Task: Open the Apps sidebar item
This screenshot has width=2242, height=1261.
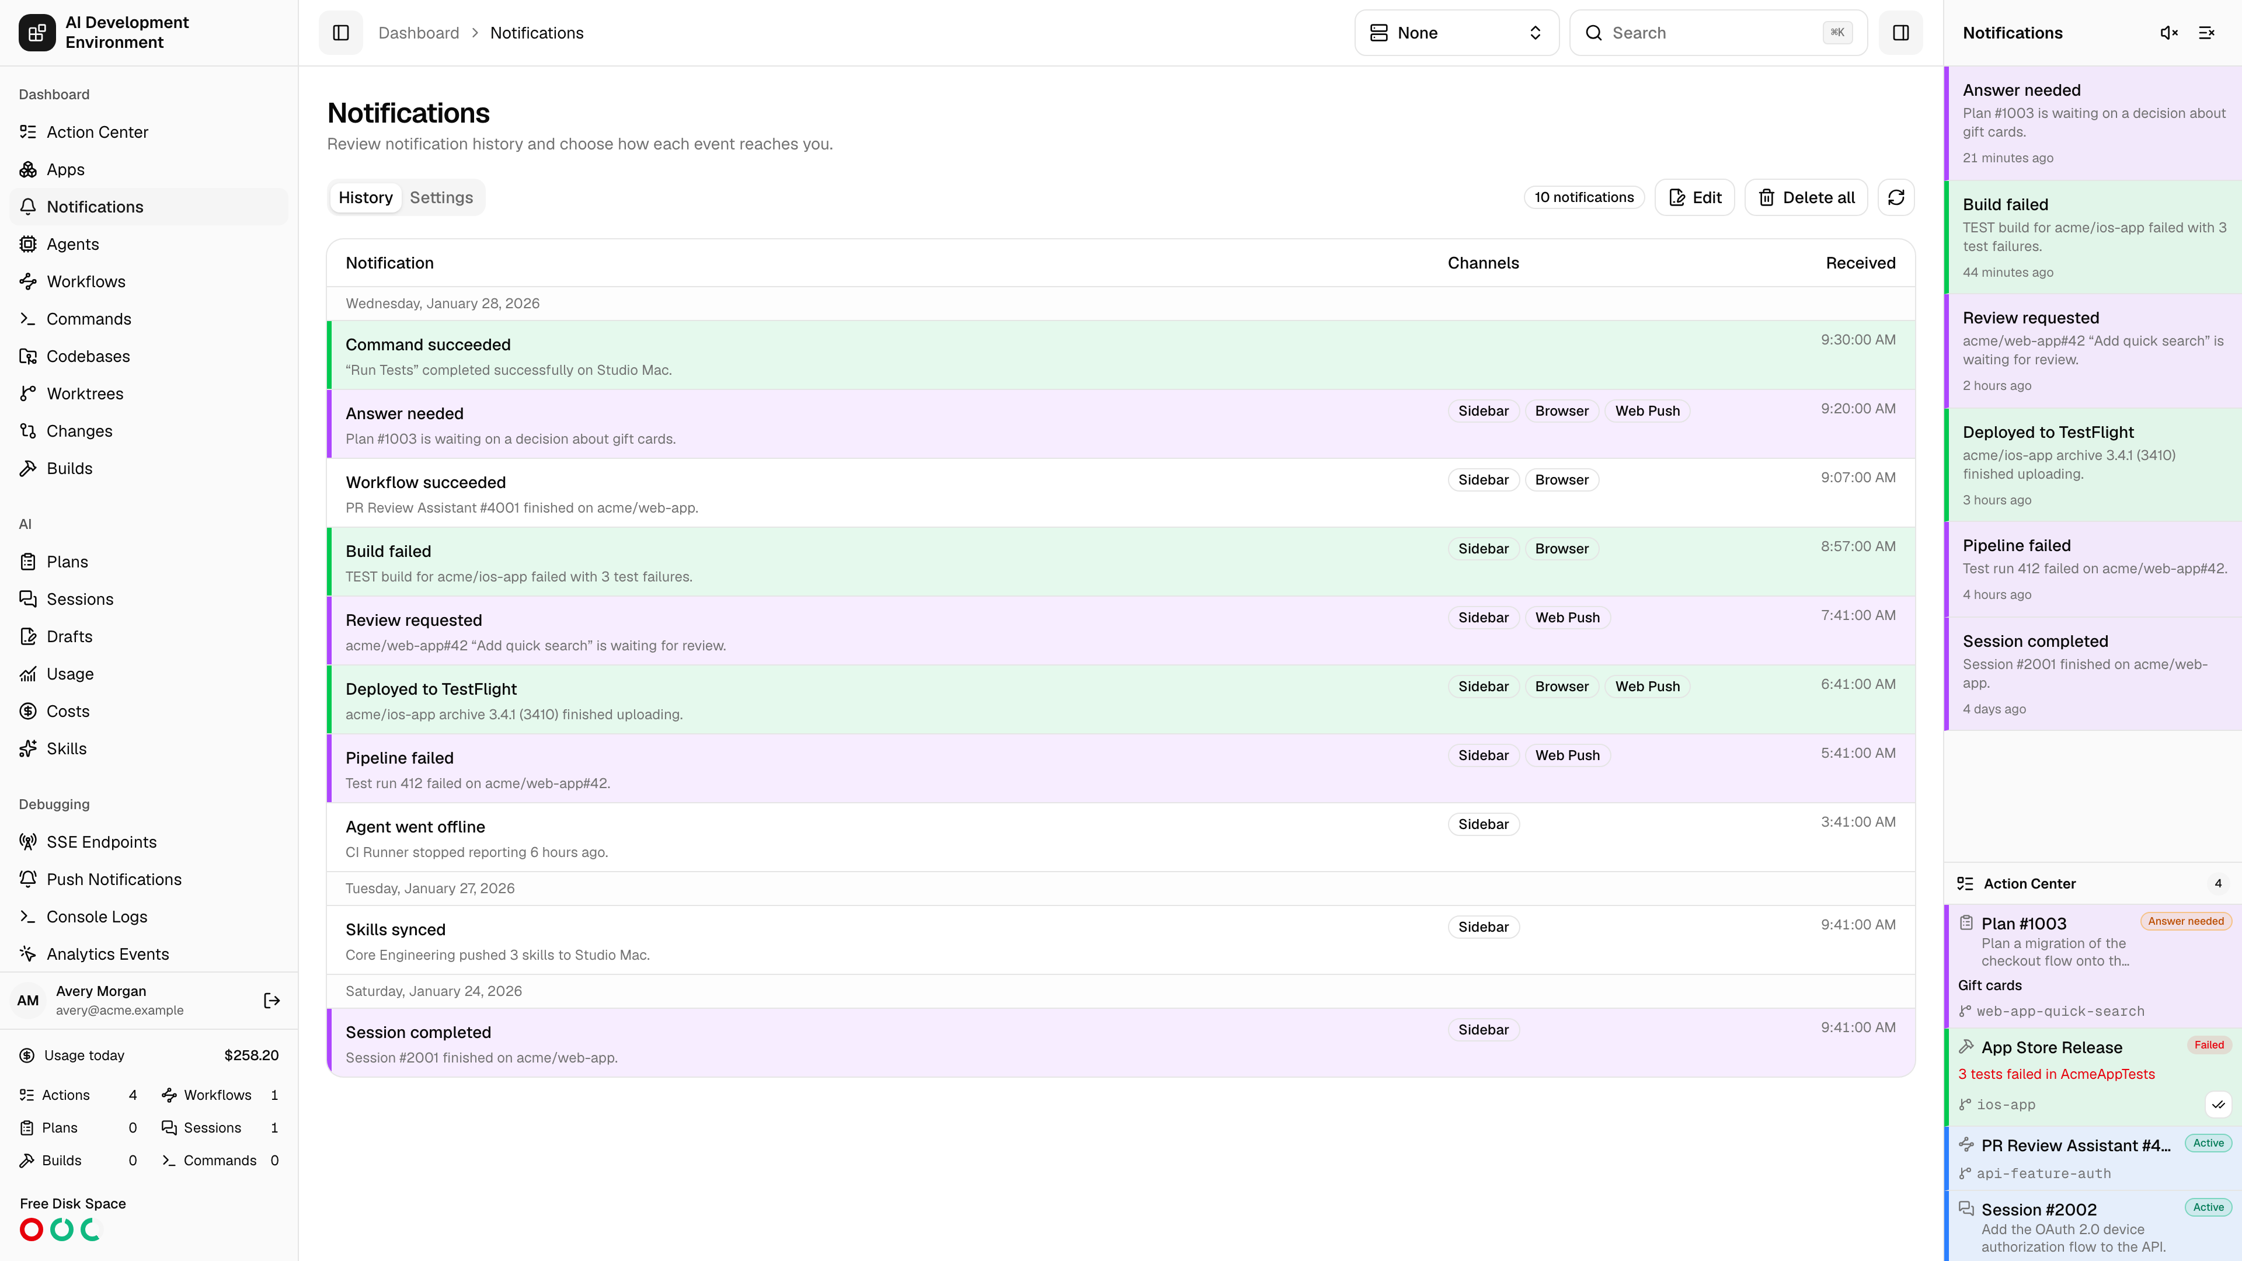Action: point(149,170)
